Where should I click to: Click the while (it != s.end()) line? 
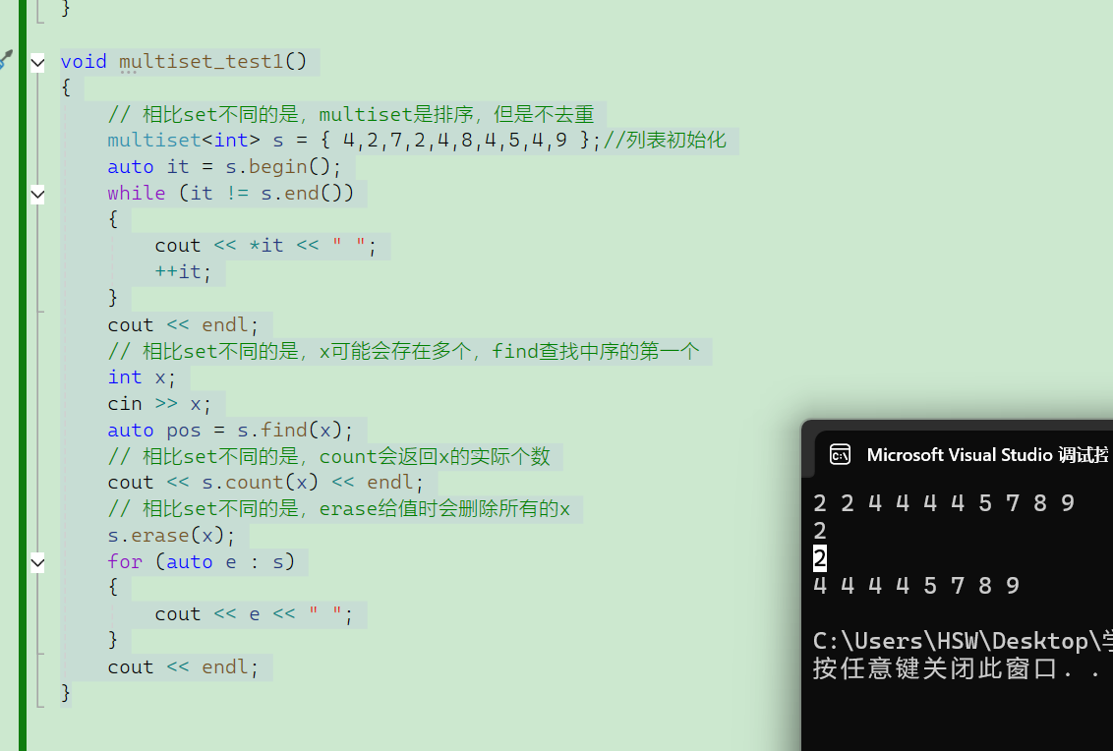pyautogui.click(x=231, y=193)
